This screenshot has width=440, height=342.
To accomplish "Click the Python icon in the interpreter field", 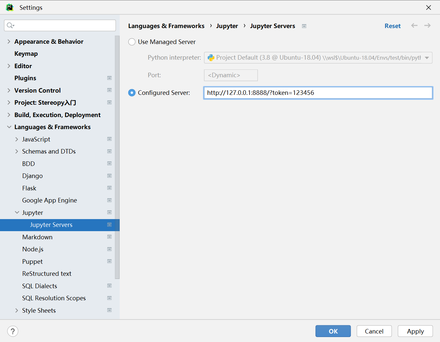I will (211, 58).
